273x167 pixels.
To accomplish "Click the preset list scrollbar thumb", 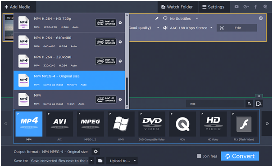I will click(x=127, y=91).
